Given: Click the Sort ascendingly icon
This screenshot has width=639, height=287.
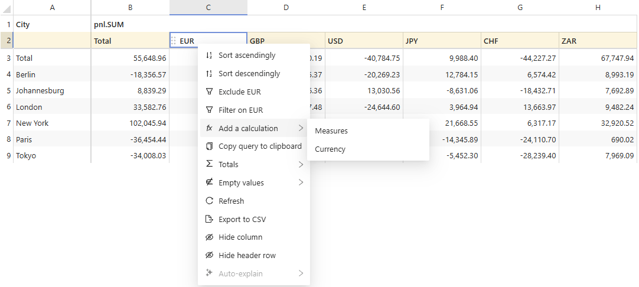Looking at the screenshot, I should (209, 56).
